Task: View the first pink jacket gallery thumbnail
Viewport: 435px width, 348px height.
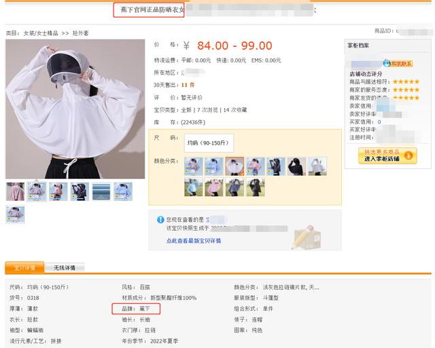Action: tap(15, 191)
